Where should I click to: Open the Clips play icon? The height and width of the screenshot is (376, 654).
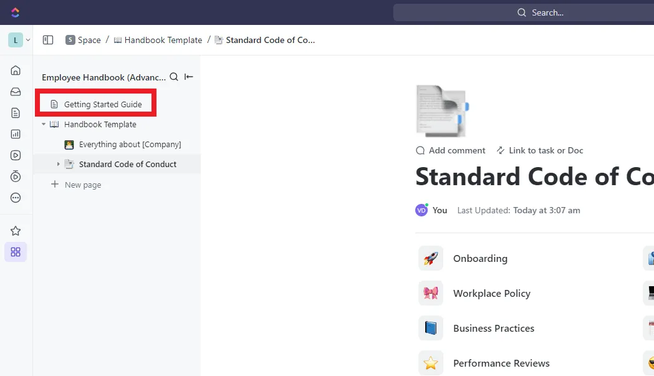(x=16, y=155)
